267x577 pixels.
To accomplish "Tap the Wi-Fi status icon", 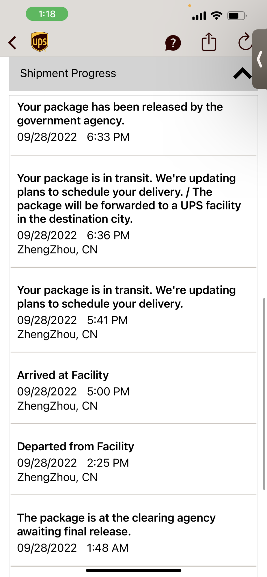I will (x=216, y=15).
